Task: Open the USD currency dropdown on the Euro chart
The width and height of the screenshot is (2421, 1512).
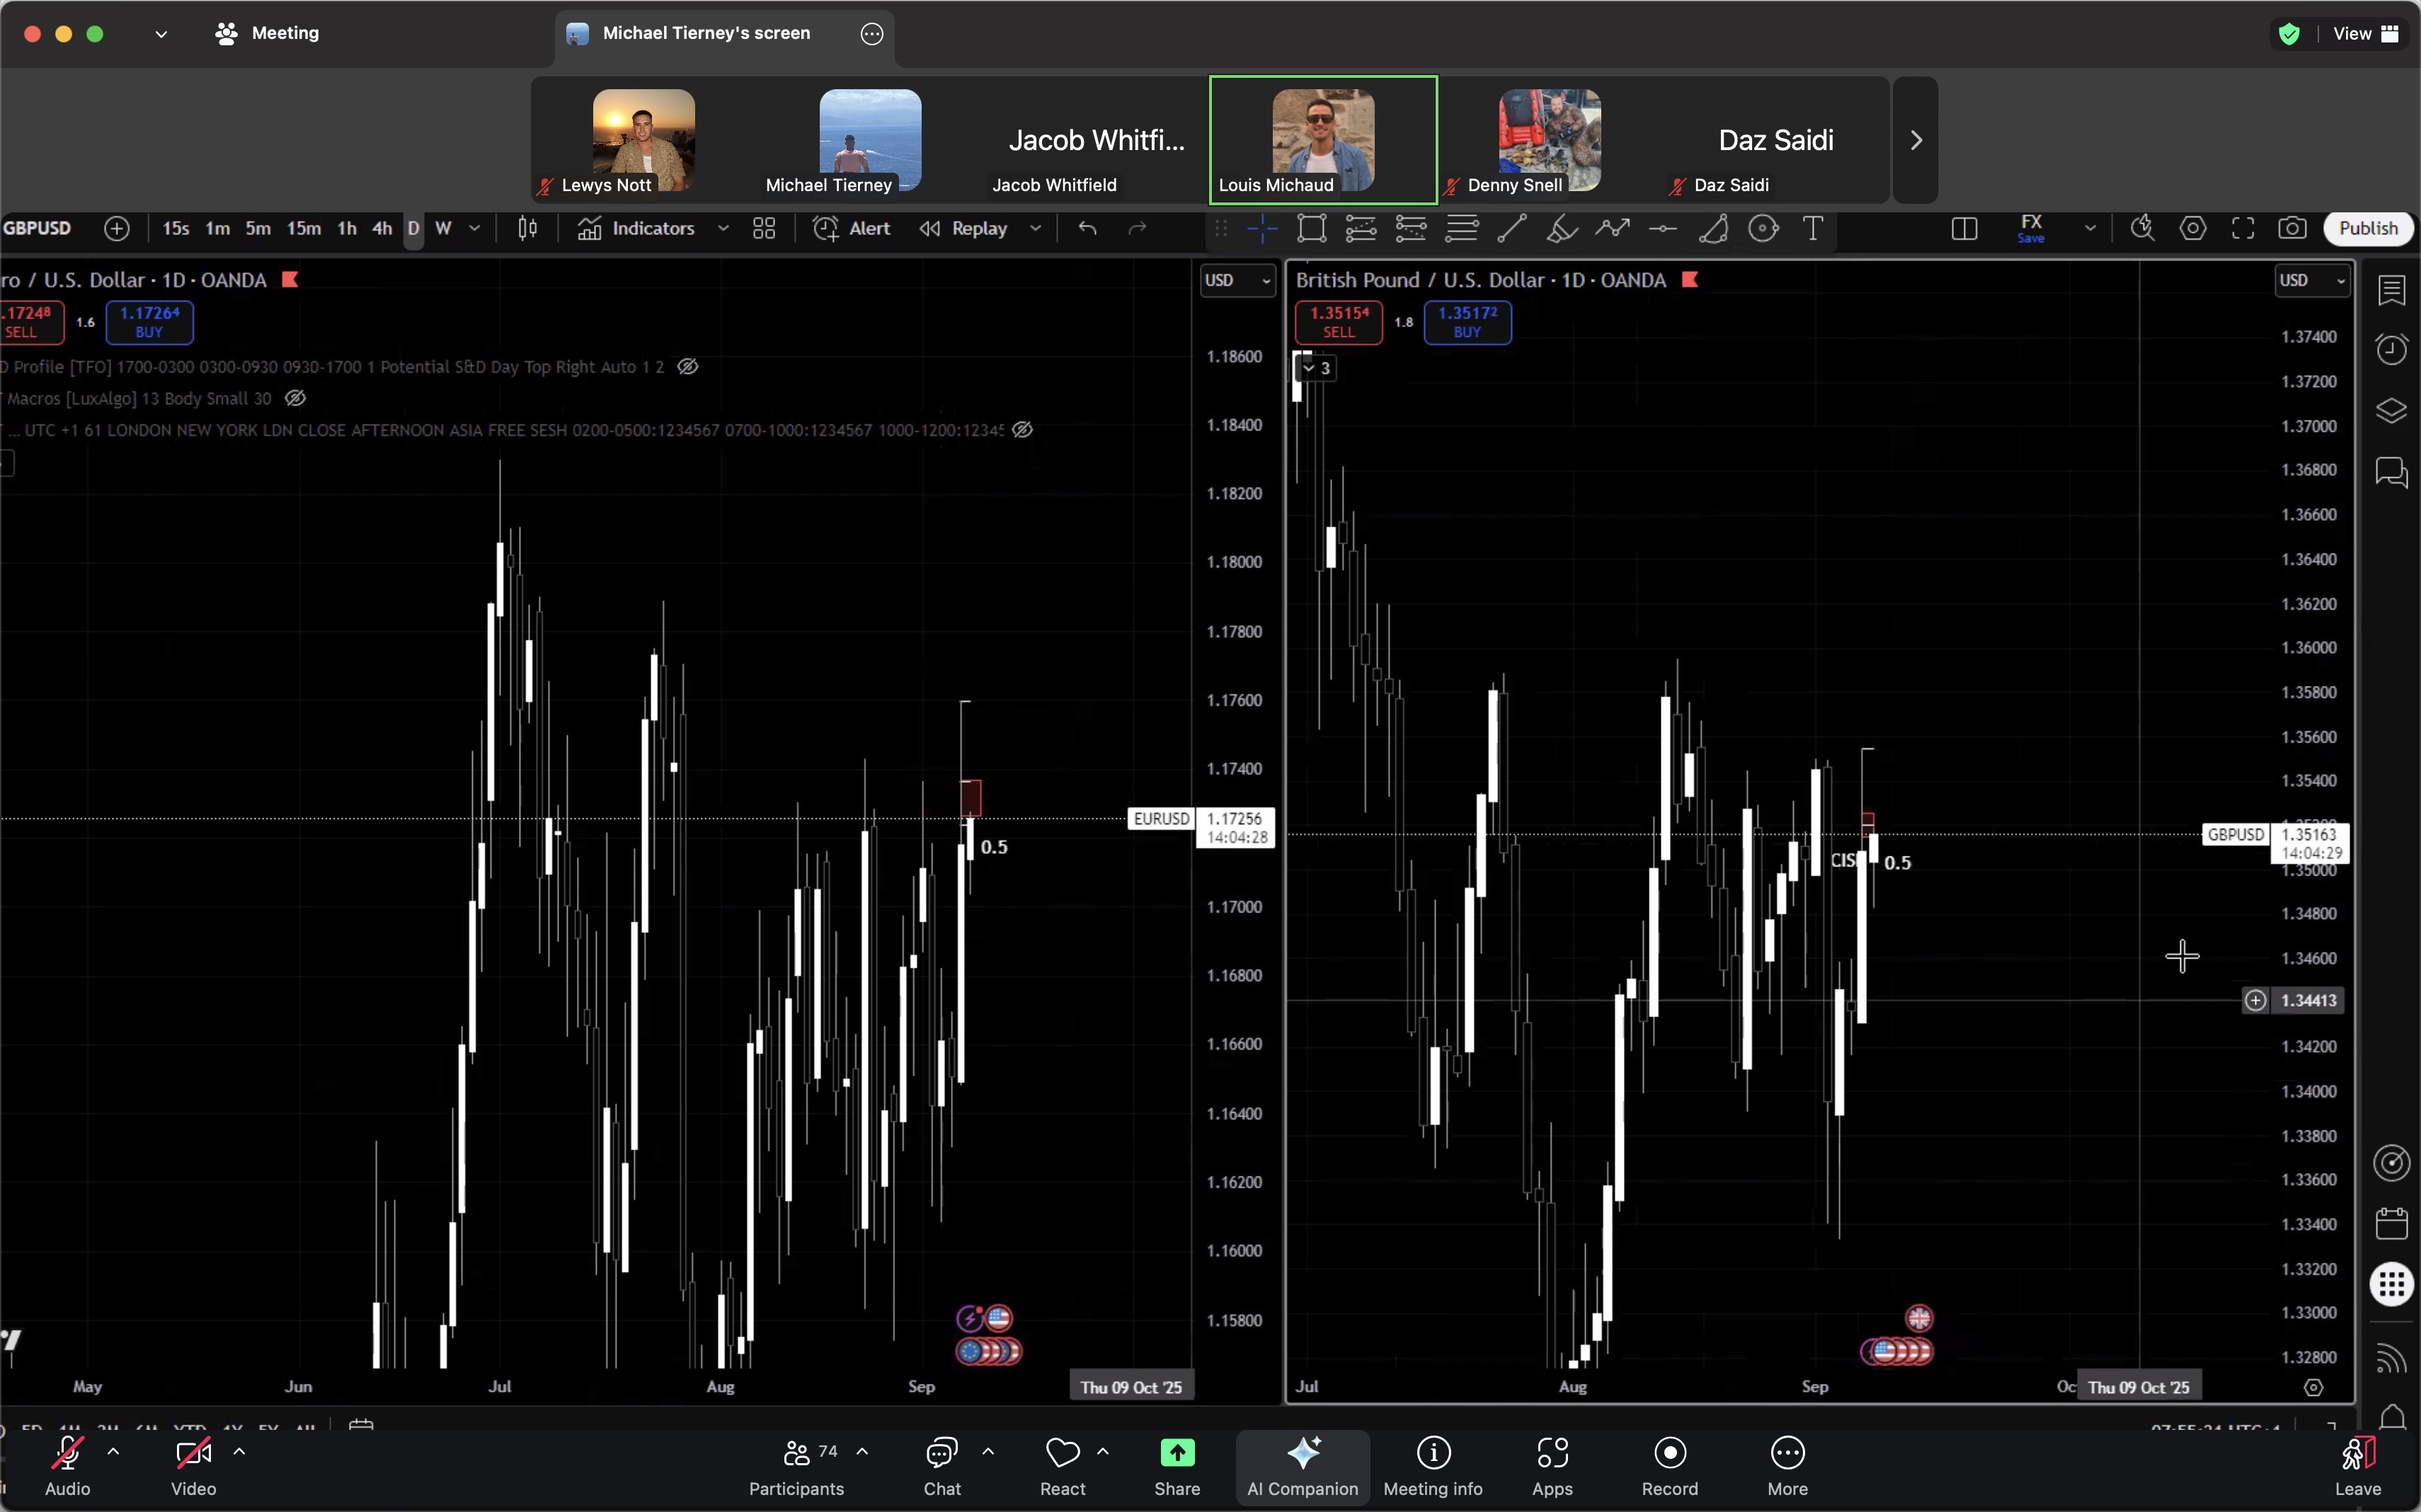Action: 1238,281
